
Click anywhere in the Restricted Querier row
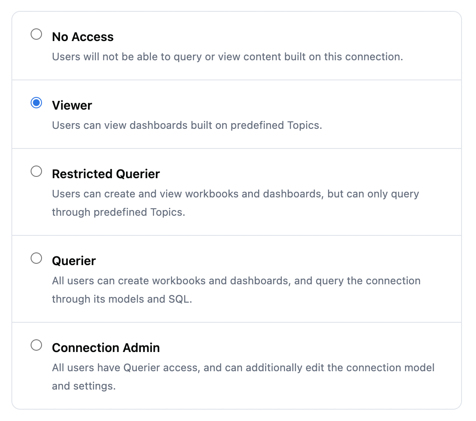point(238,191)
